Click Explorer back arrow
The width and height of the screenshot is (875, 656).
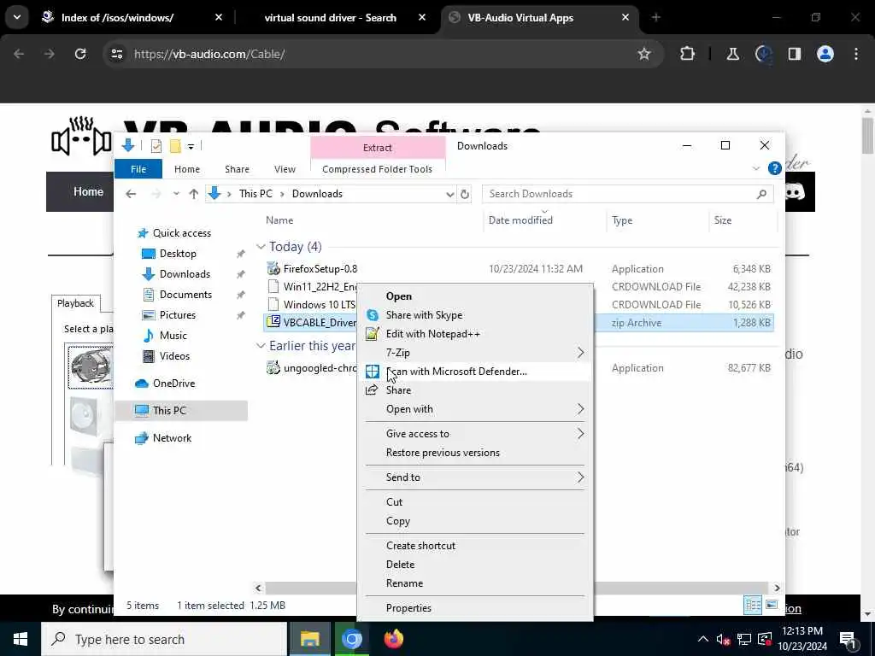[x=131, y=194]
